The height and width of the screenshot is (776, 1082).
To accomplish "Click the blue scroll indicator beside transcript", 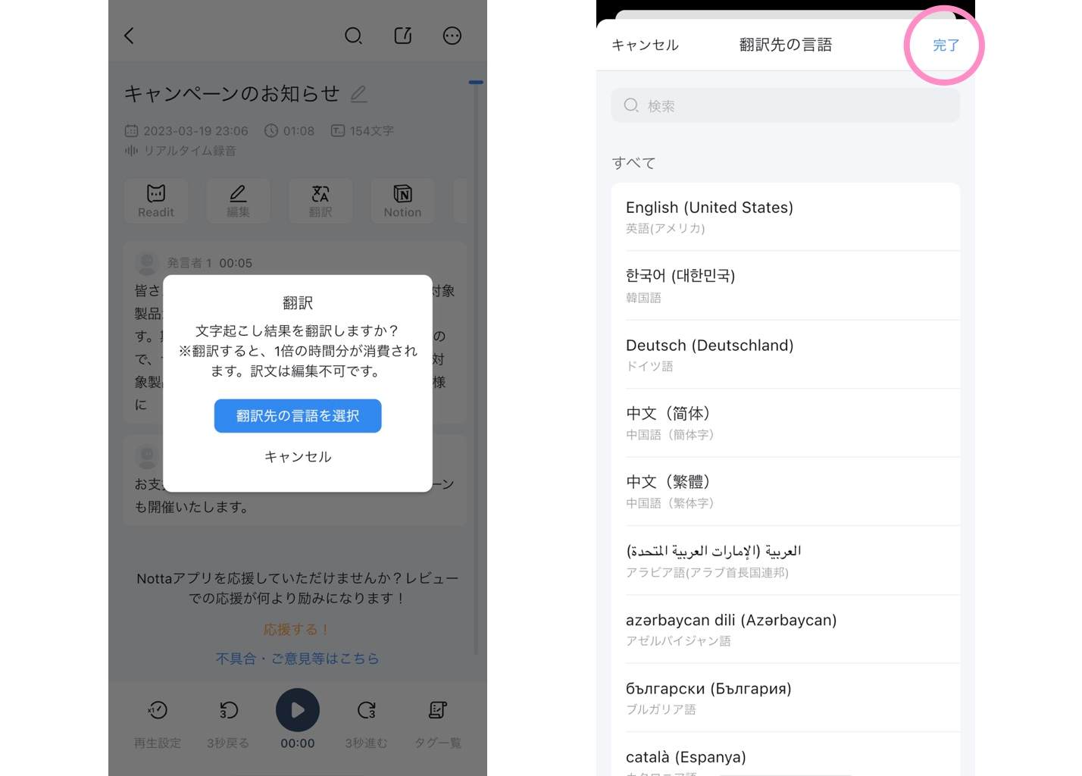I will tap(476, 82).
